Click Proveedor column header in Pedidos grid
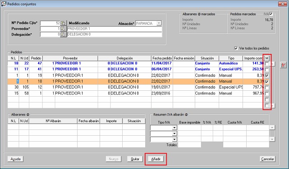Viewport: 289px width, 169px height. [70, 58]
